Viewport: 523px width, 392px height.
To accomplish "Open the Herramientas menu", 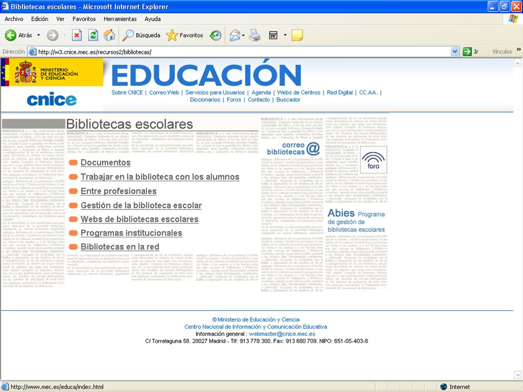I will 120,19.
